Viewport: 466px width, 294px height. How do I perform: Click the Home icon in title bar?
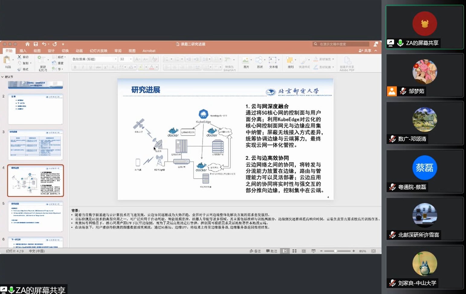28,44
